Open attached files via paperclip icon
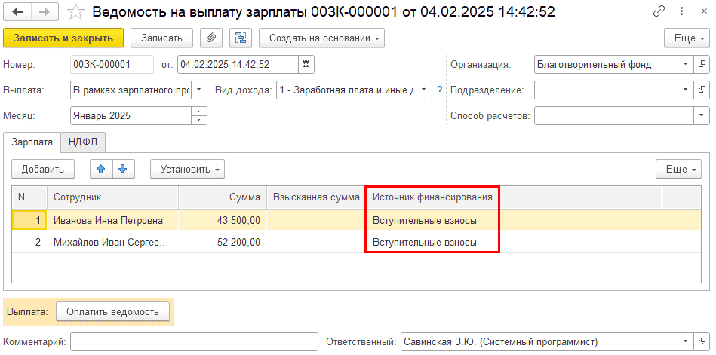This screenshot has width=716, height=355. (210, 38)
